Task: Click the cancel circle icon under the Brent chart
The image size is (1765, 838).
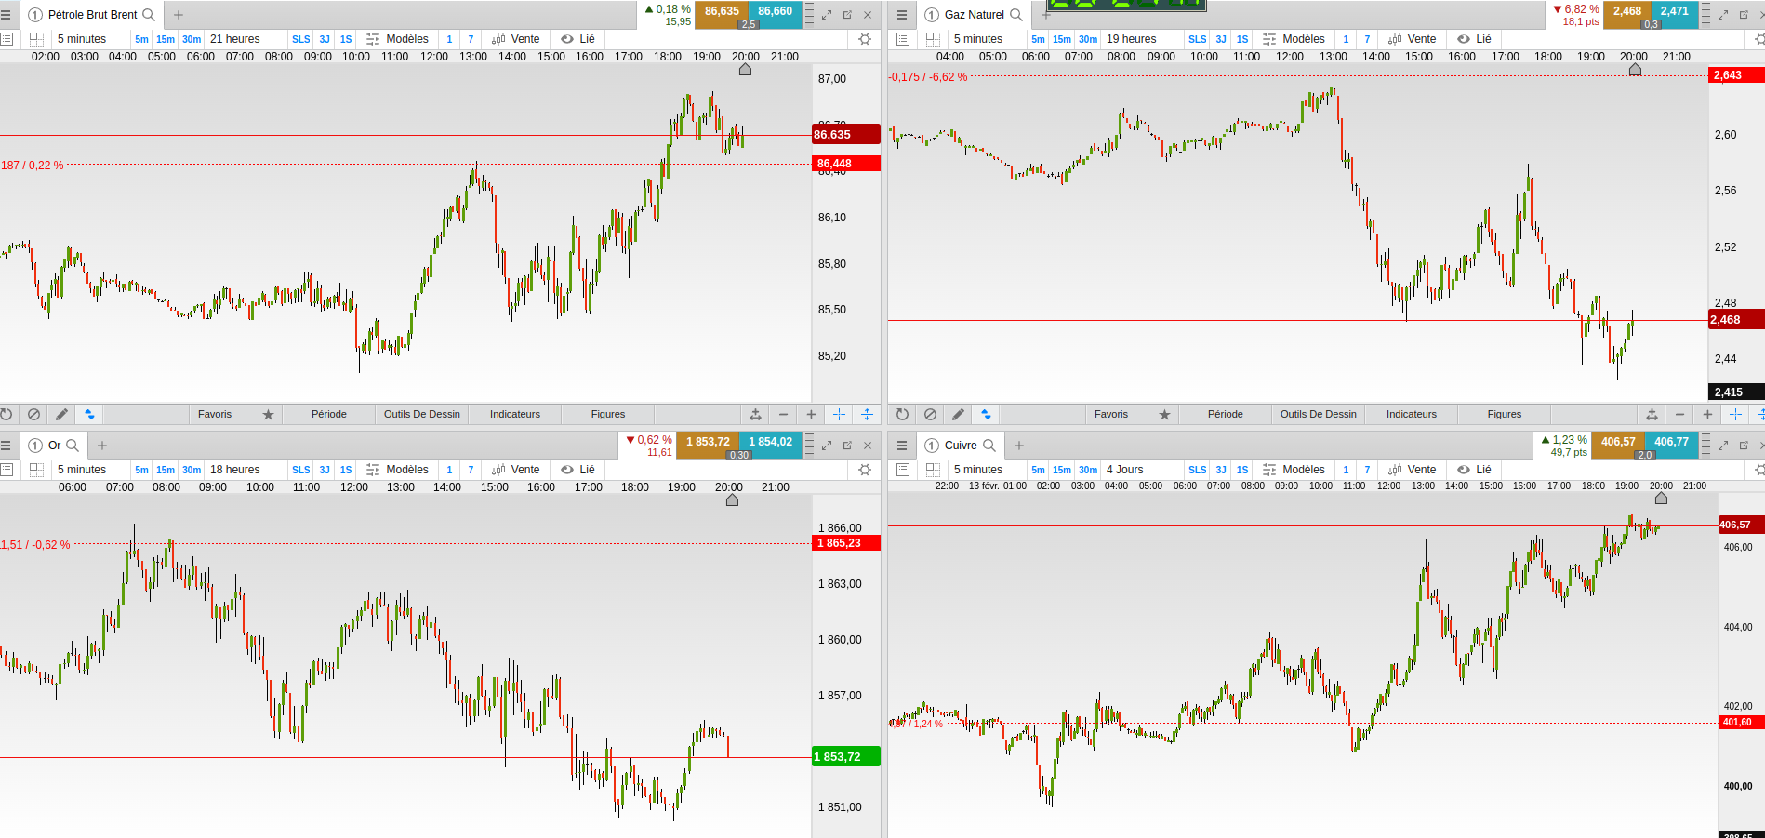Action: 33,415
